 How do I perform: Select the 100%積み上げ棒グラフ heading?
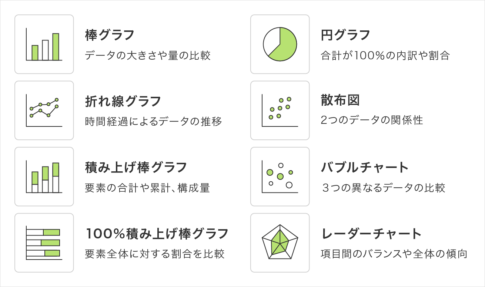(x=157, y=234)
